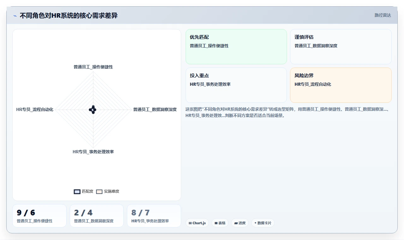
Task: Click the 路径雷达 label in header
Action: pyautogui.click(x=383, y=15)
